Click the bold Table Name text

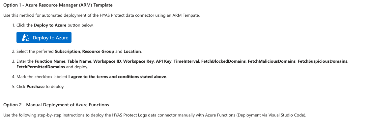(x=79, y=61)
